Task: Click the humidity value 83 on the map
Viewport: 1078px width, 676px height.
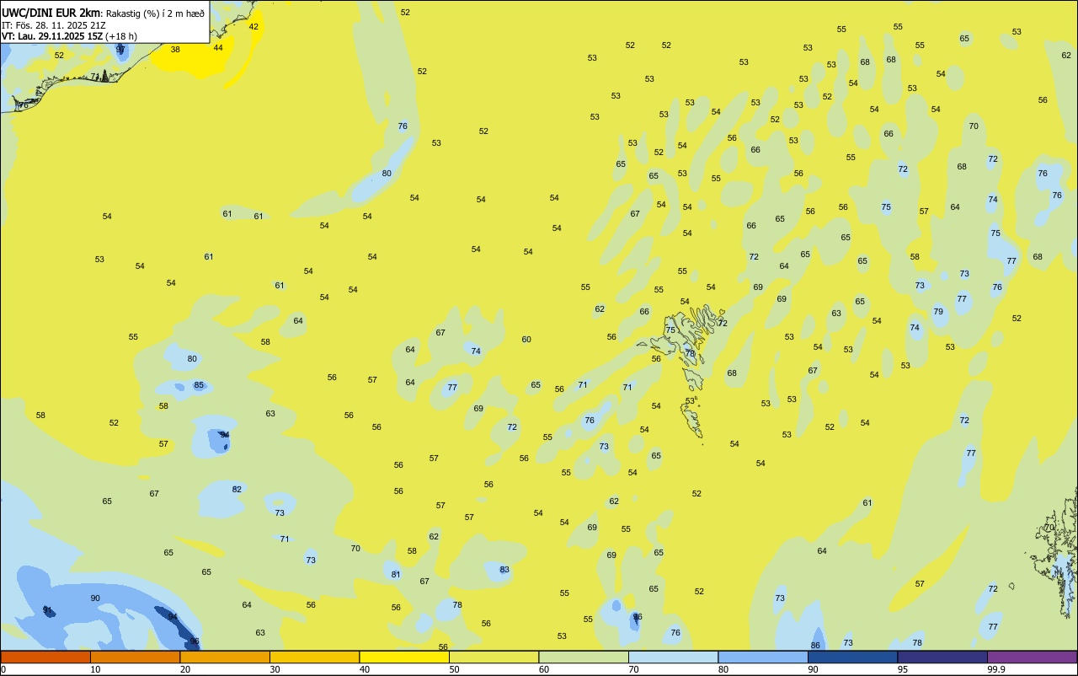Action: pyautogui.click(x=504, y=570)
